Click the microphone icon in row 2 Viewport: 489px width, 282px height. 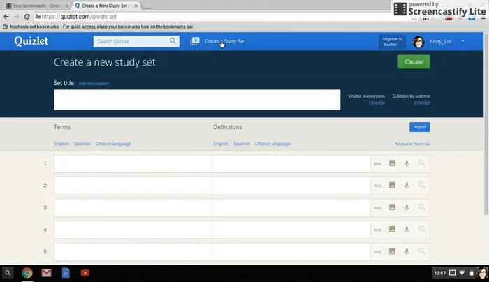tap(407, 186)
